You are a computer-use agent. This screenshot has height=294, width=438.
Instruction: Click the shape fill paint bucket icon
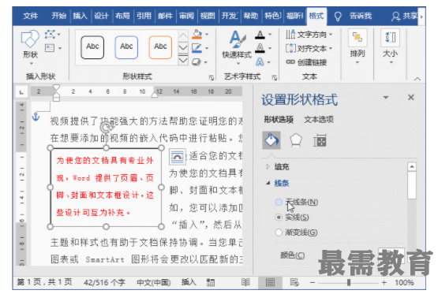[x=197, y=35]
